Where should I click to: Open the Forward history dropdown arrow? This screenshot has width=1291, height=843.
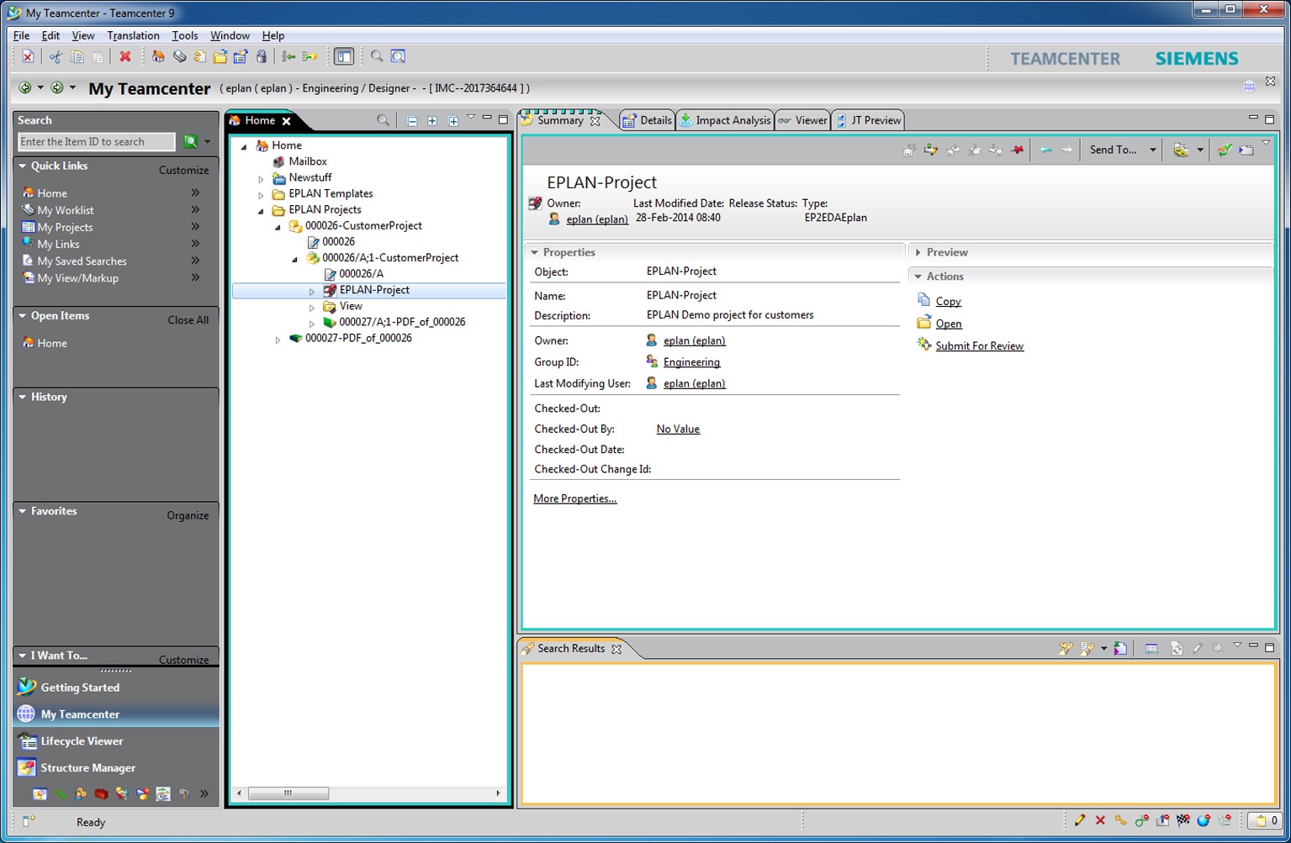pos(72,87)
